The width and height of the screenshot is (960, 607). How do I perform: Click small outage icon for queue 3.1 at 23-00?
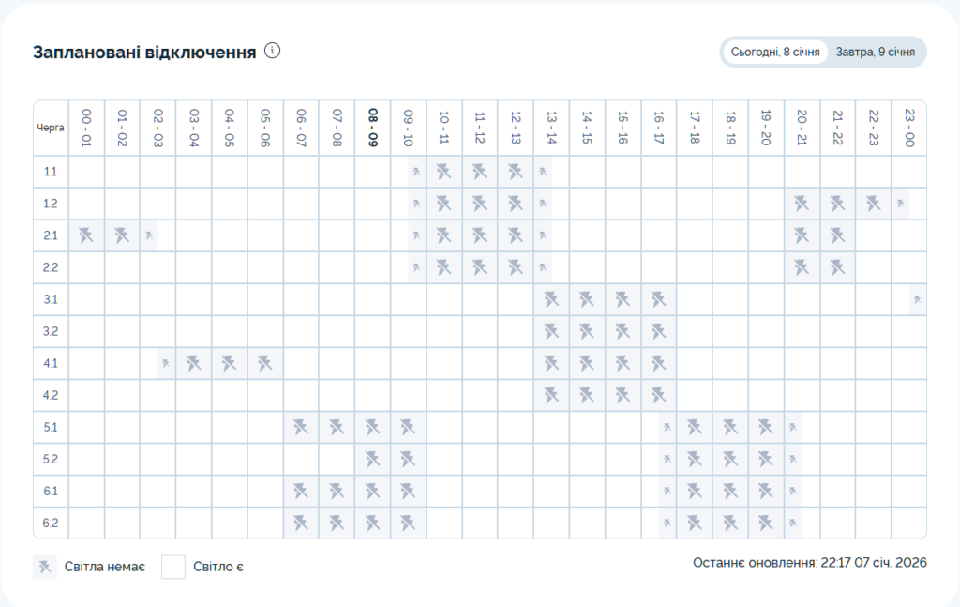tap(917, 299)
